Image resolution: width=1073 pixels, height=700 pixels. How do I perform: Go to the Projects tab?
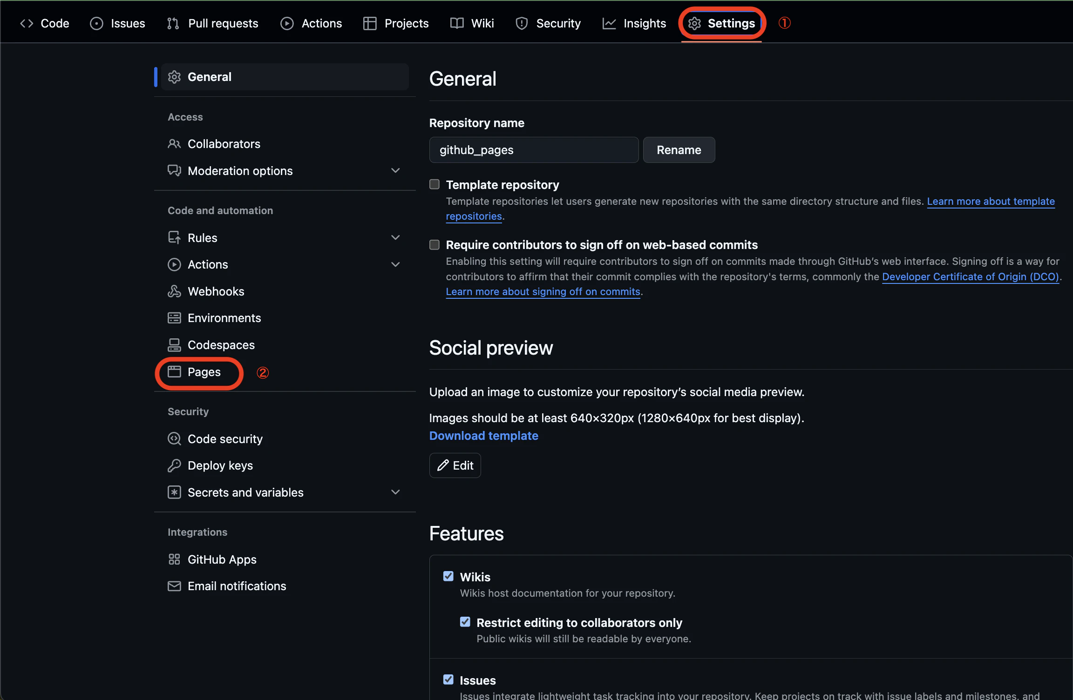pos(396,23)
